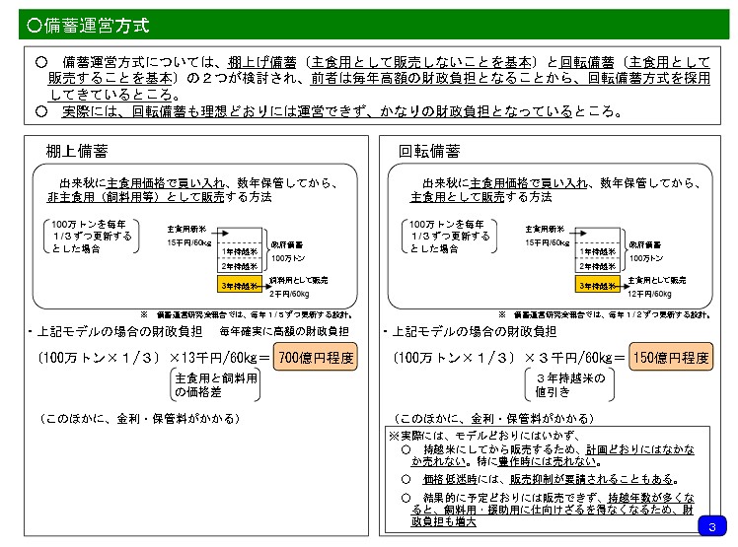738x547 pixels.
Task: Click yellow 3年持越米 box in 回転備蓄 diagram
Action: (x=598, y=285)
